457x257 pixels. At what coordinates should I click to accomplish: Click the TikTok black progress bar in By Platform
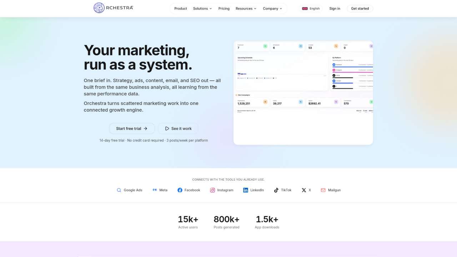click(x=343, y=77)
